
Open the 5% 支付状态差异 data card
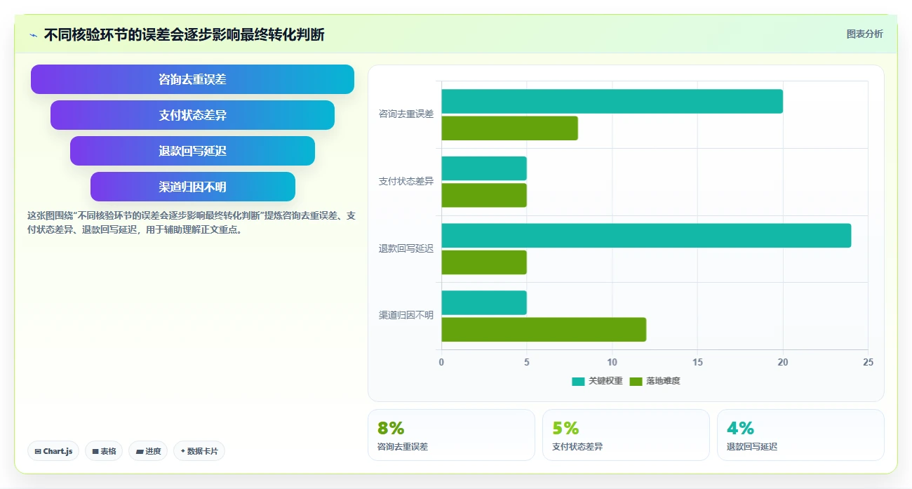click(x=626, y=435)
